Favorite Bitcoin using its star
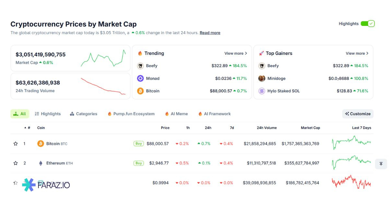 click(x=15, y=143)
